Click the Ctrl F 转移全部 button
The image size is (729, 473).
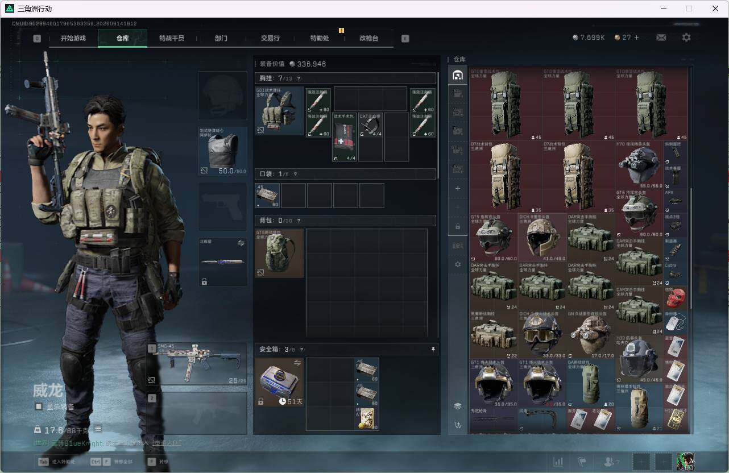point(111,462)
